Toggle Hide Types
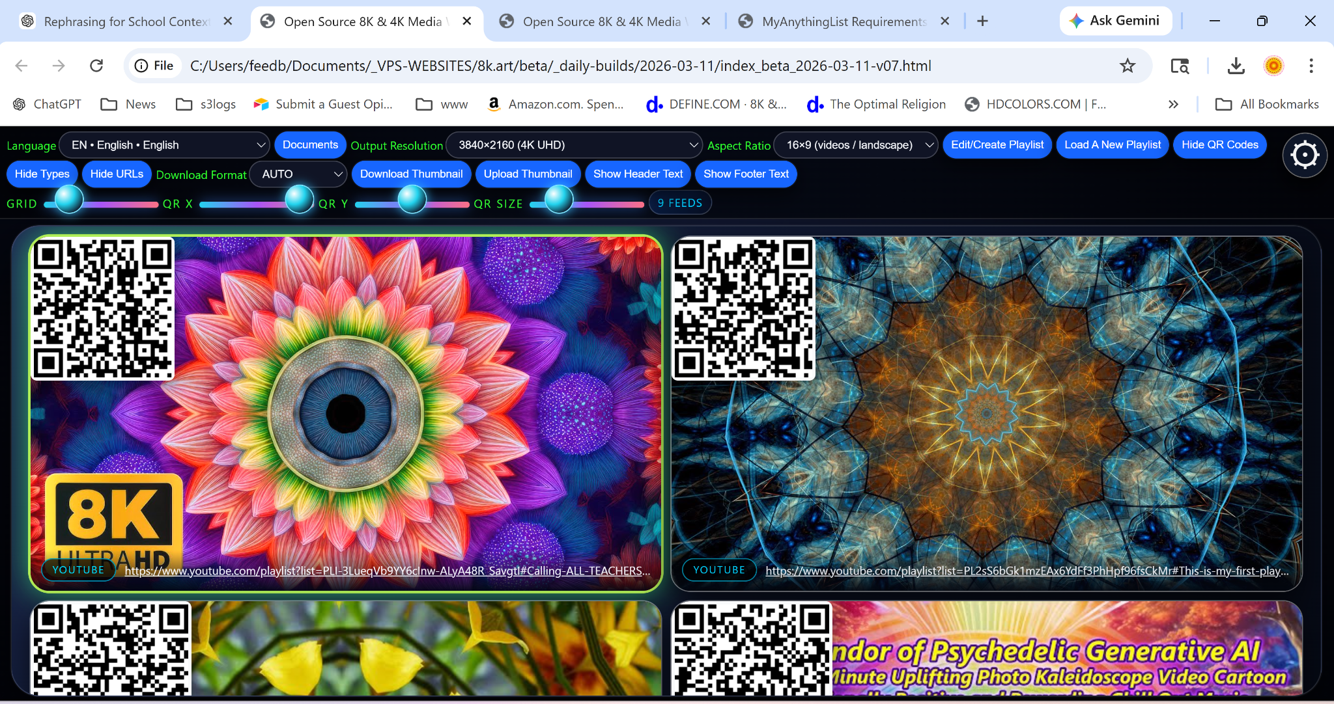The image size is (1334, 704). 42,174
